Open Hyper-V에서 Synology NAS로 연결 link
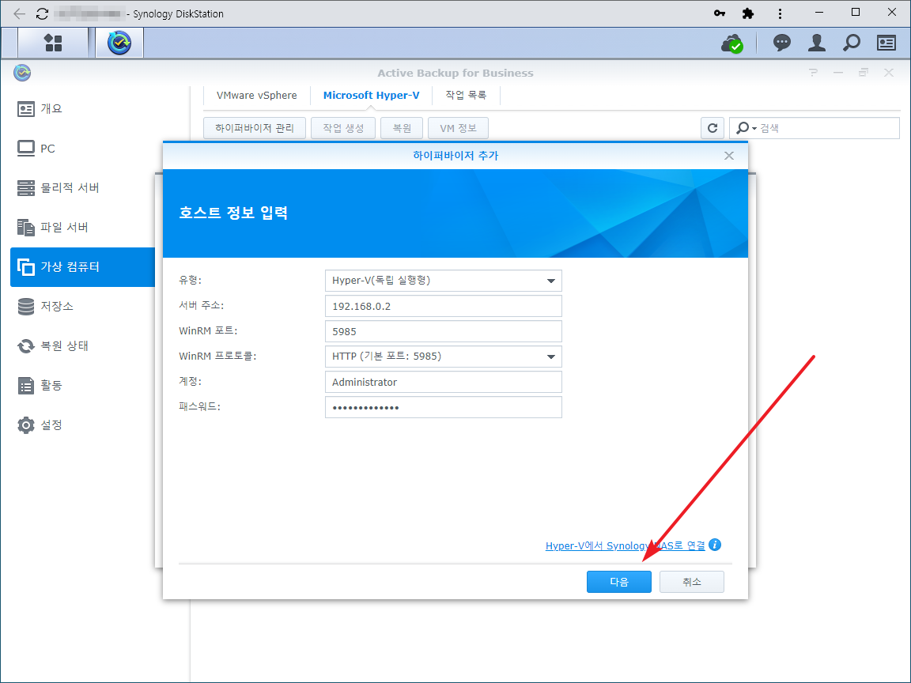The width and height of the screenshot is (911, 683). click(x=626, y=545)
